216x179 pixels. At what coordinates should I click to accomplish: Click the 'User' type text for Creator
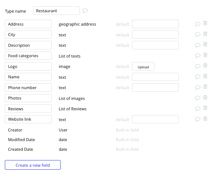tap(63, 130)
